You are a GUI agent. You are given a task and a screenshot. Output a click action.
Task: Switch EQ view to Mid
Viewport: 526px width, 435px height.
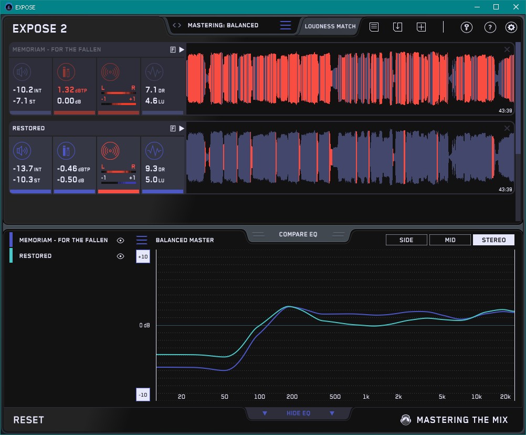[x=450, y=240]
